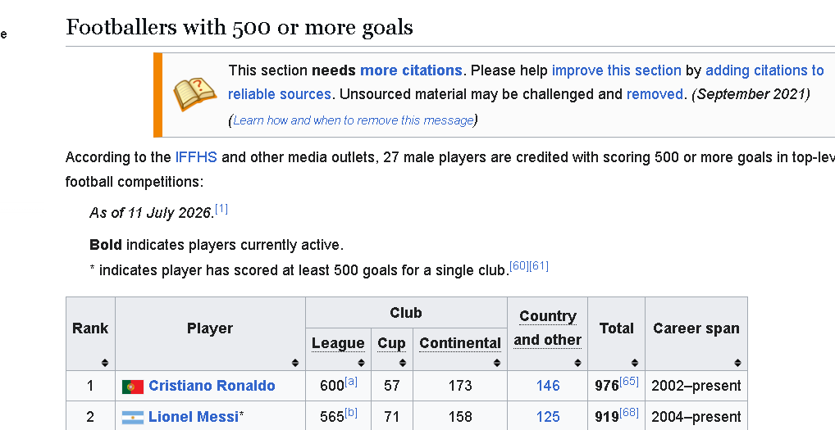Image resolution: width=835 pixels, height=430 pixels.
Task: Click the citation needed book icon
Action: click(195, 94)
